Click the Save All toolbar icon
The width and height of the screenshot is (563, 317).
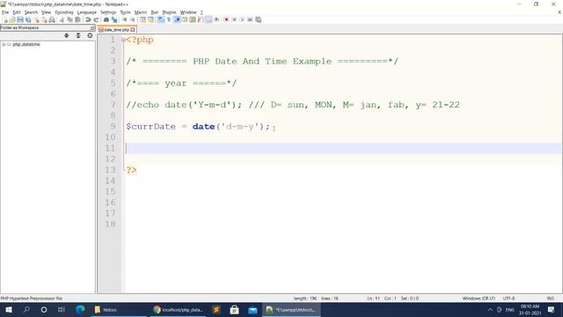point(28,19)
